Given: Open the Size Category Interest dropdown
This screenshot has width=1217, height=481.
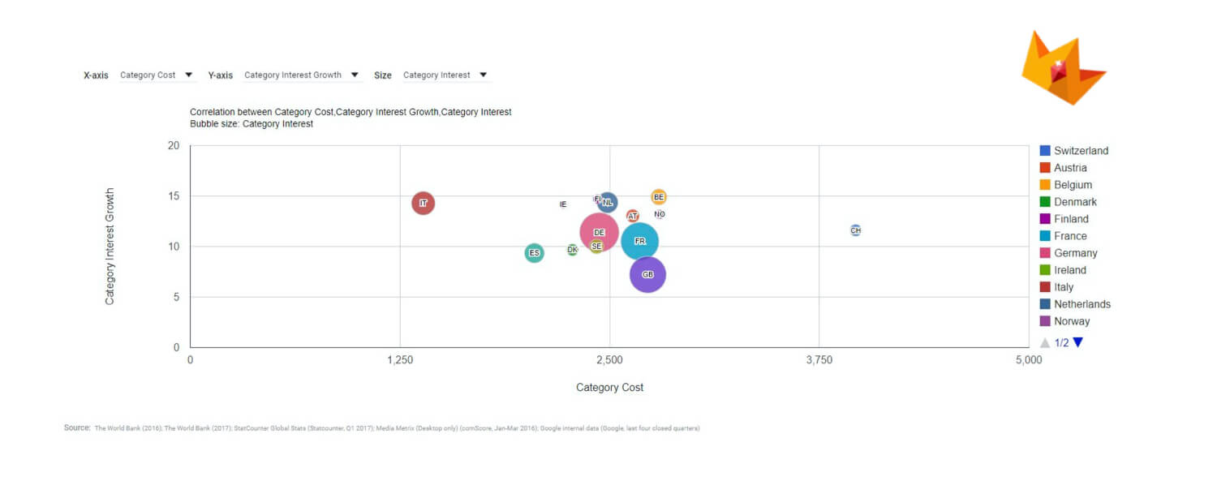Looking at the screenshot, I should click(x=445, y=75).
